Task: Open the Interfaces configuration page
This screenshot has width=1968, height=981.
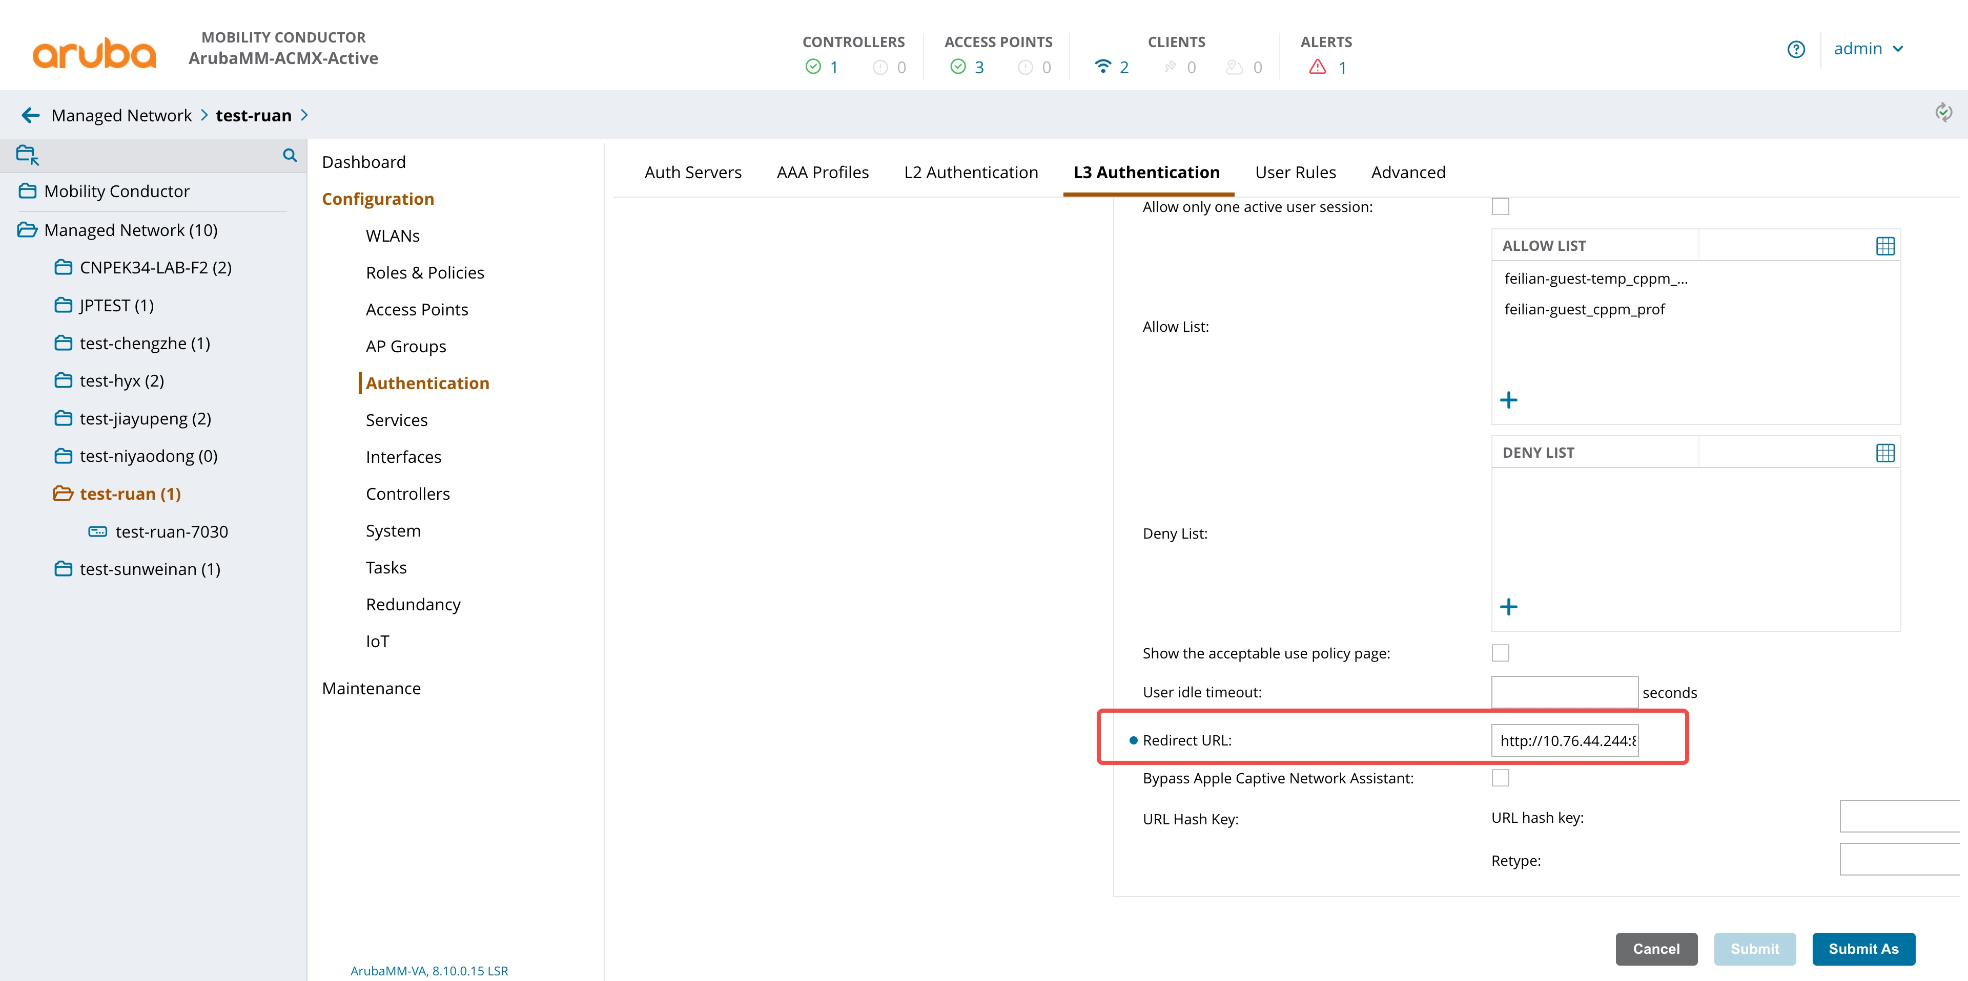Action: pyautogui.click(x=403, y=457)
